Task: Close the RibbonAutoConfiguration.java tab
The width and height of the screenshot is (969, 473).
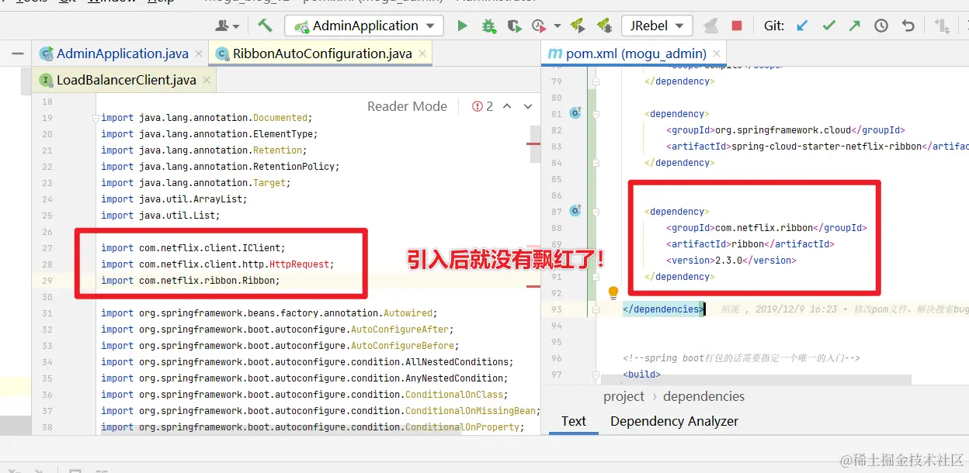Action: point(422,54)
